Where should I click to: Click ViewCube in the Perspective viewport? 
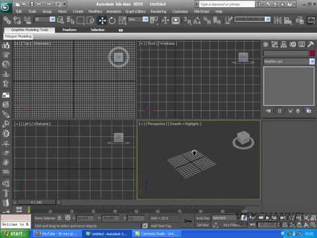pyautogui.click(x=243, y=140)
